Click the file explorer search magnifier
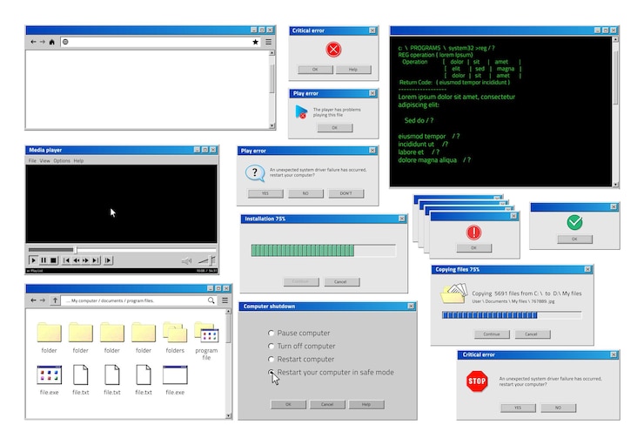The image size is (644, 445). pos(211,300)
